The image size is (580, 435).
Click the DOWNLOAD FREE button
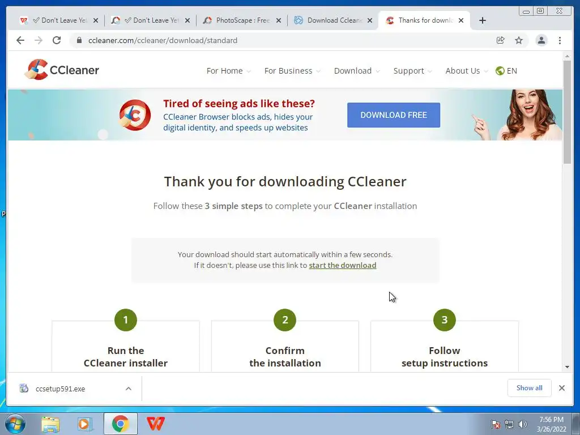pos(394,115)
